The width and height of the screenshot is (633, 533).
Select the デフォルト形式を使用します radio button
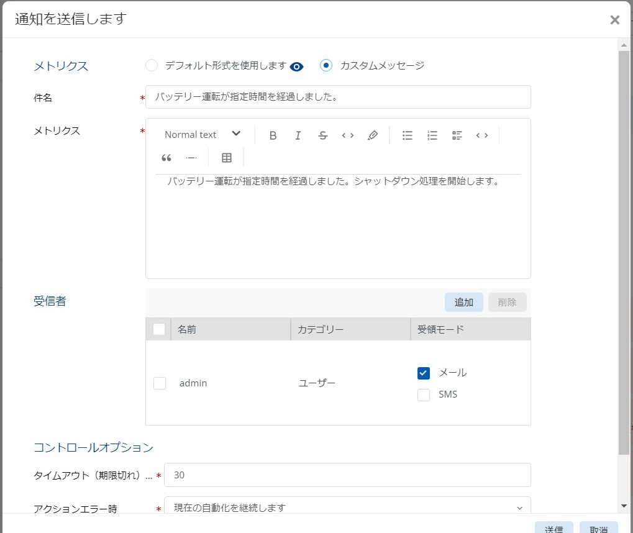pyautogui.click(x=151, y=65)
